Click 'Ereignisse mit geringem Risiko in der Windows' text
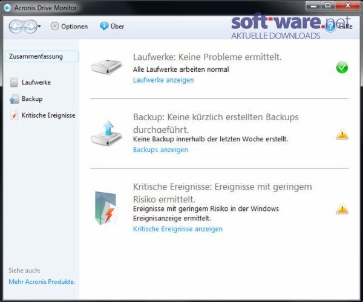The height and width of the screenshot is (302, 363). pyautogui.click(x=206, y=209)
